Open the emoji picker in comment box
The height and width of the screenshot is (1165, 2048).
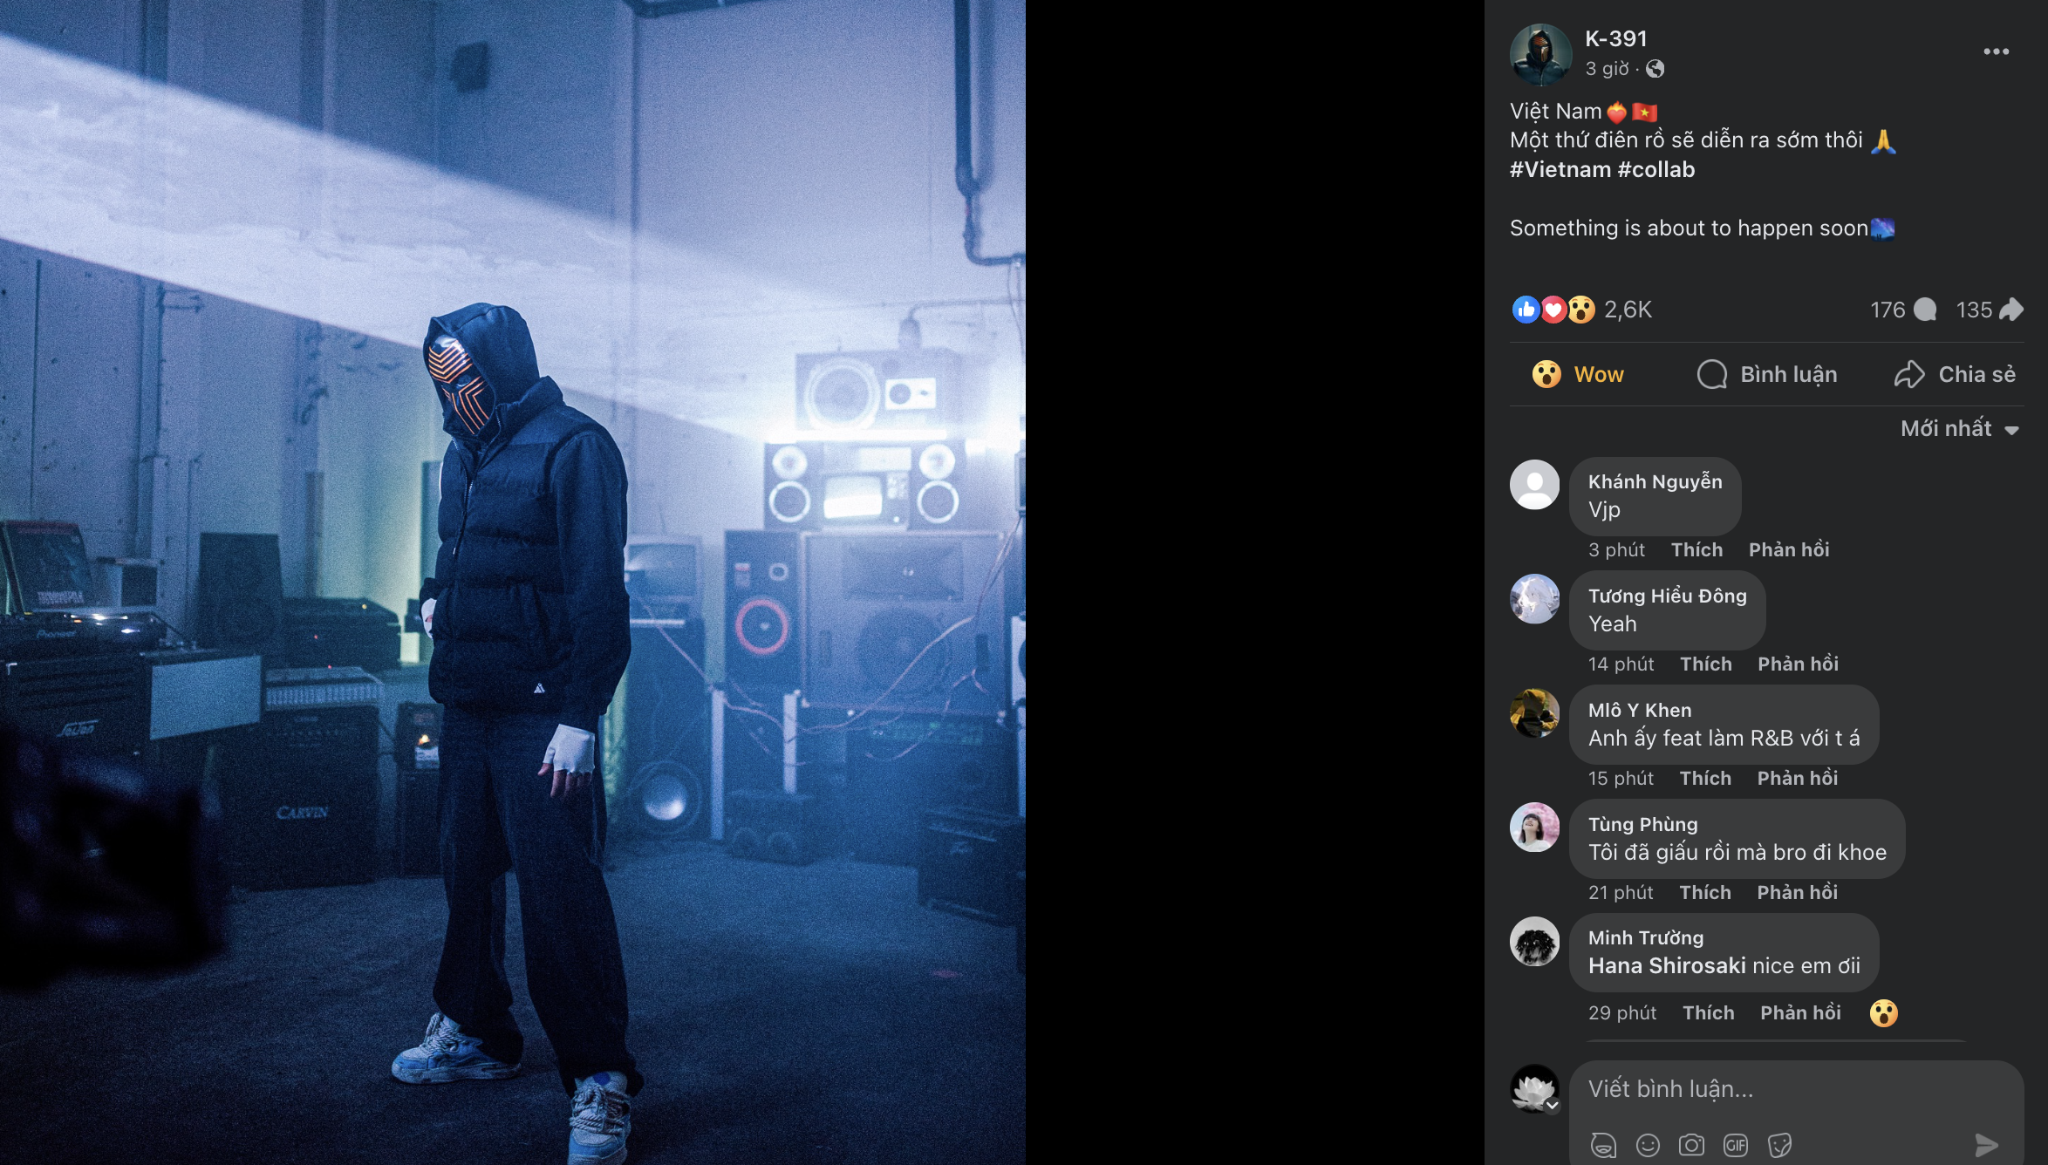point(1648,1145)
